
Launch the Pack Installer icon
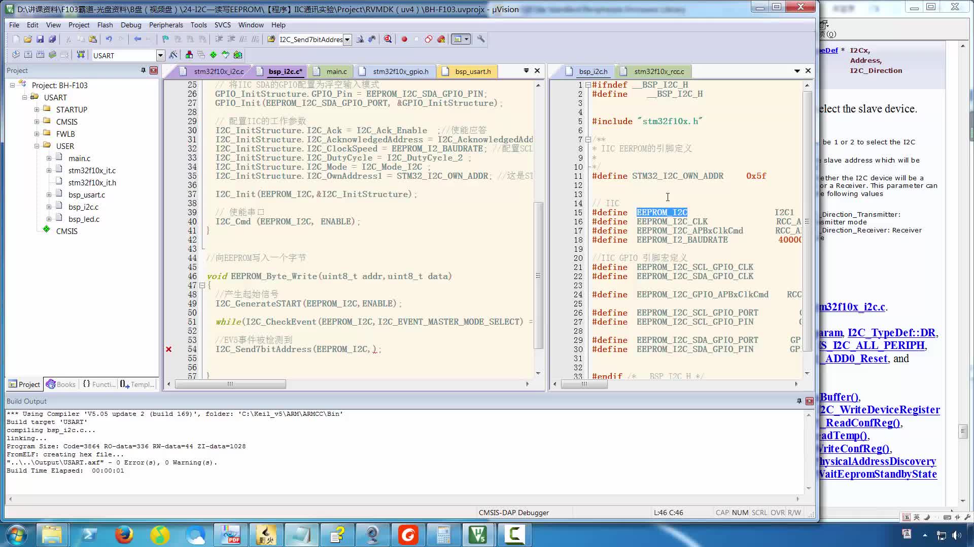pyautogui.click(x=238, y=55)
